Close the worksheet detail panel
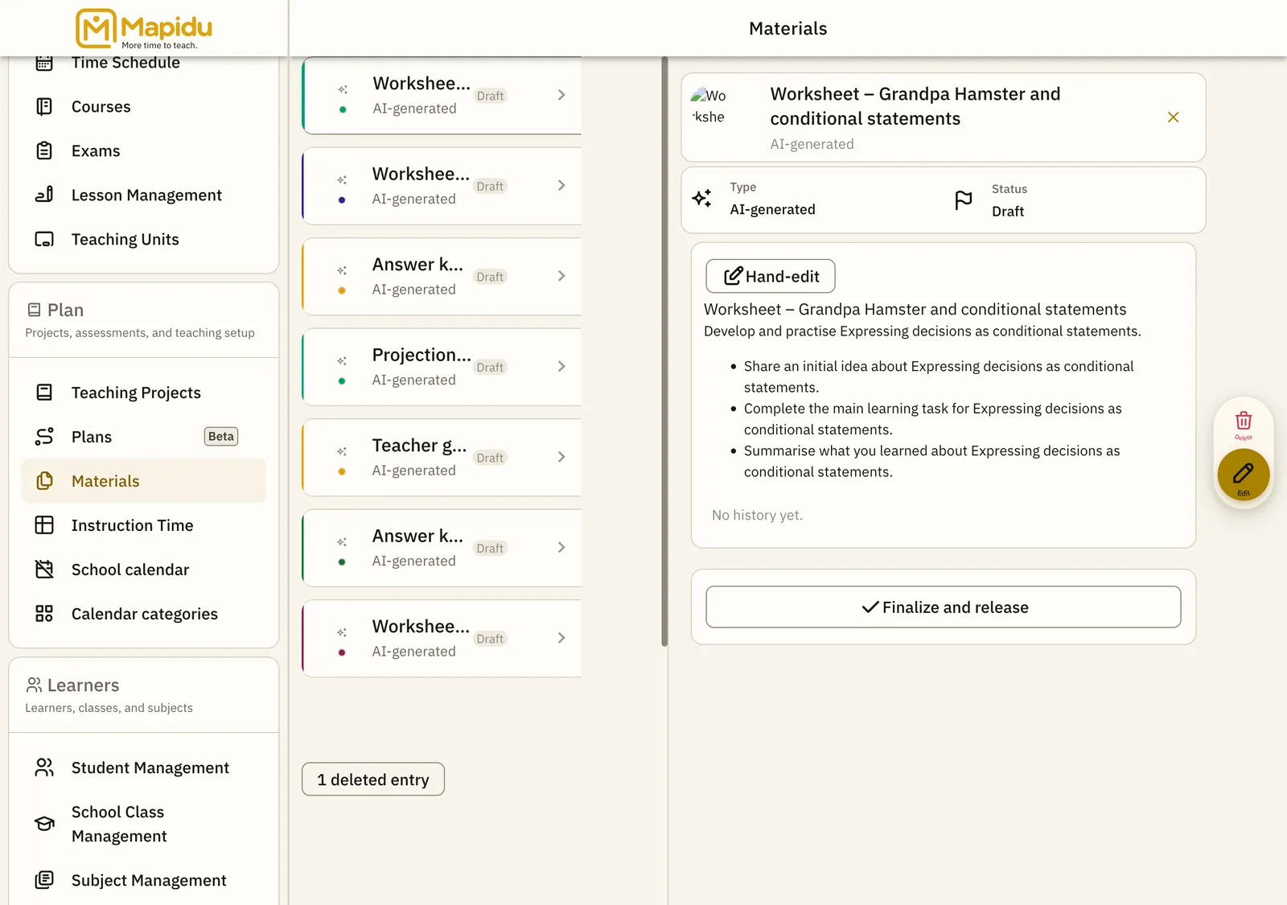 point(1174,117)
